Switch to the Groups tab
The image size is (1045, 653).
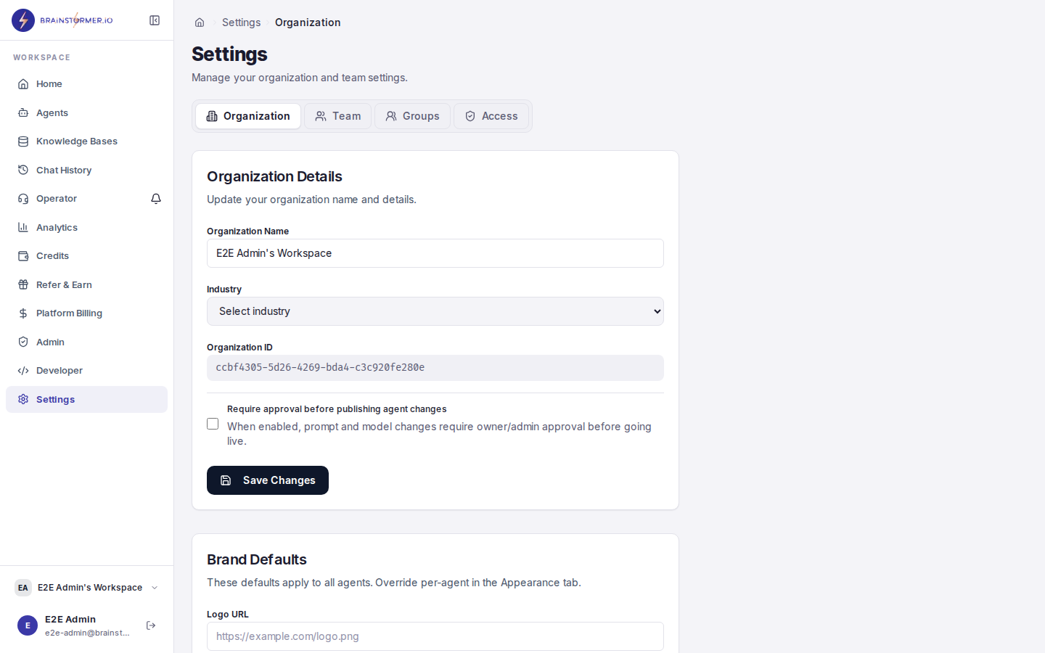[x=412, y=116]
